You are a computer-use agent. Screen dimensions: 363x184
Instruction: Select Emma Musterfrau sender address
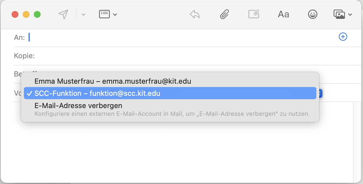pos(113,81)
